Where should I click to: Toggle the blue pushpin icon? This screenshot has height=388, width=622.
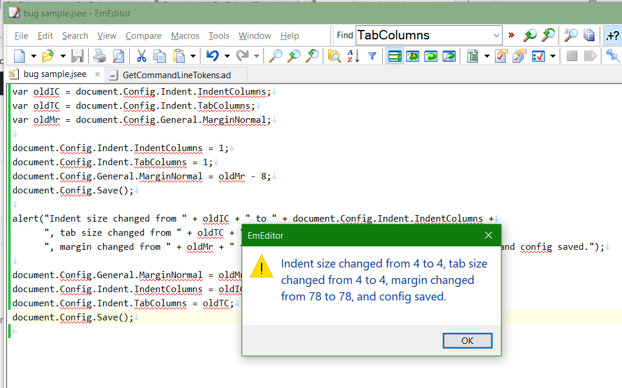(613, 56)
